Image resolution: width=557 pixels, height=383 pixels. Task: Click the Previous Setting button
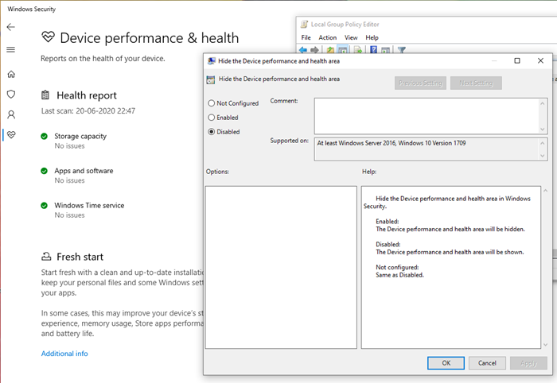tap(420, 83)
